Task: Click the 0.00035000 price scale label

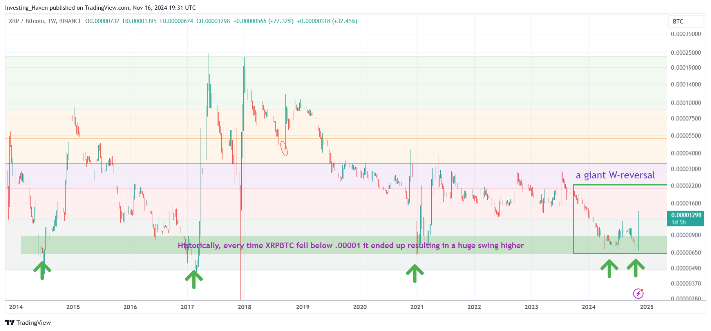Action: click(x=686, y=34)
